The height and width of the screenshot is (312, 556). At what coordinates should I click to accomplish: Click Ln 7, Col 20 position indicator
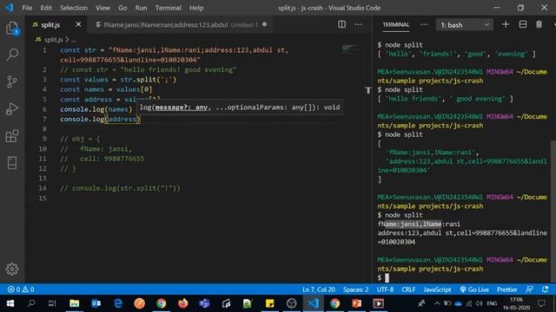319,289
